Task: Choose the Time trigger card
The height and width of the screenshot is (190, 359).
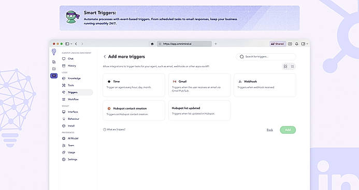Action: (134, 85)
